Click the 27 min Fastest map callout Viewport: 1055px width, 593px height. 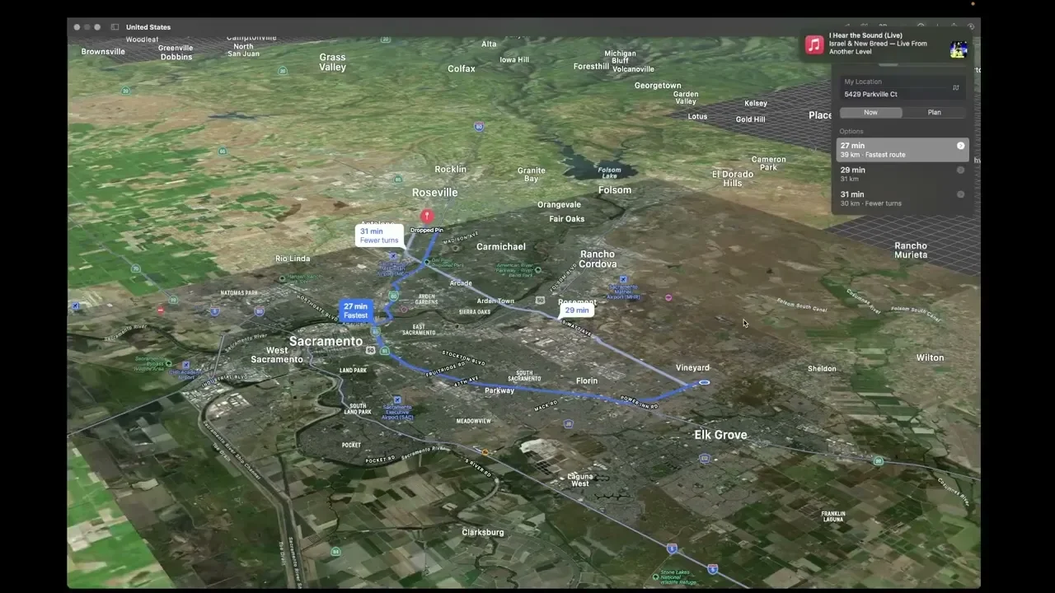356,311
